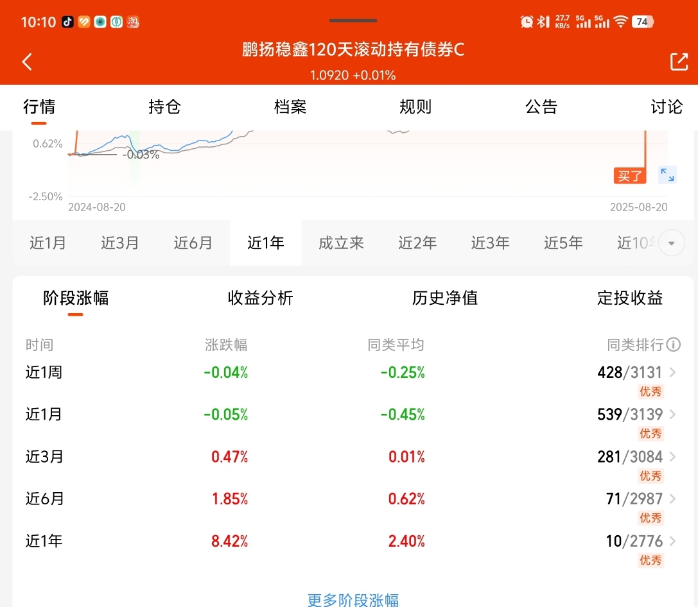Tap the -0.03% chart data label
The width and height of the screenshot is (698, 607).
pyautogui.click(x=141, y=155)
